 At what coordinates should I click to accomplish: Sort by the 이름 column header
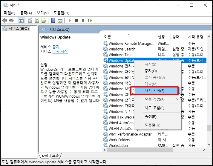[x=129, y=37]
